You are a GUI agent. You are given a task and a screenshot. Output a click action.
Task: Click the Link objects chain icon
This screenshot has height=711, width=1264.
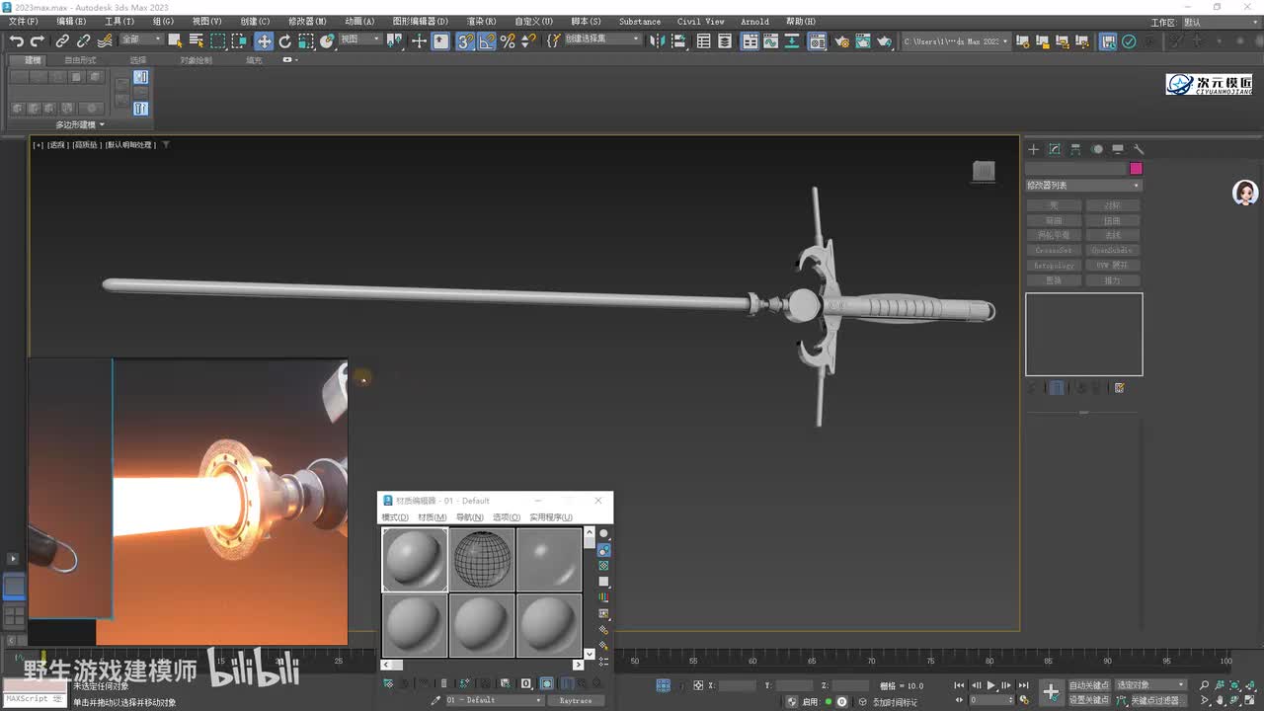62,40
